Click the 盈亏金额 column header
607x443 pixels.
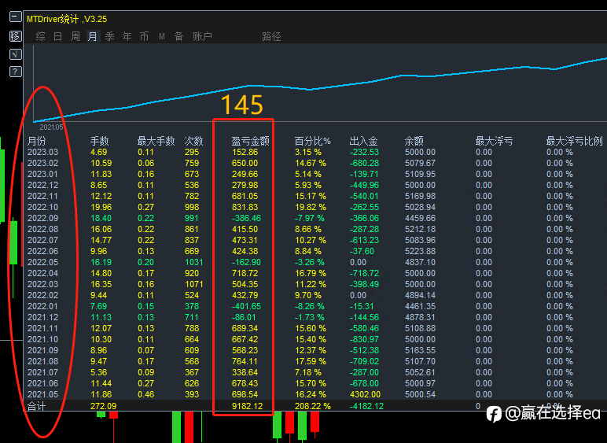250,141
